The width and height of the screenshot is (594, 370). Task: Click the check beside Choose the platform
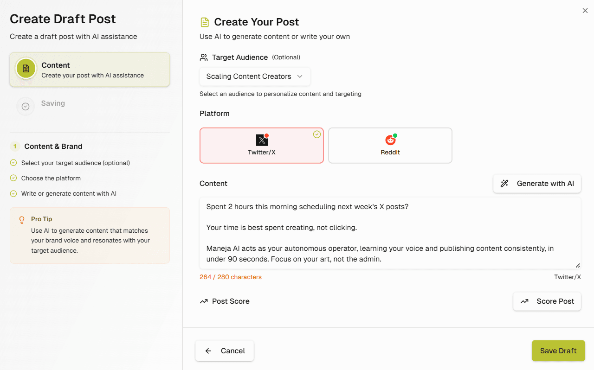point(14,178)
